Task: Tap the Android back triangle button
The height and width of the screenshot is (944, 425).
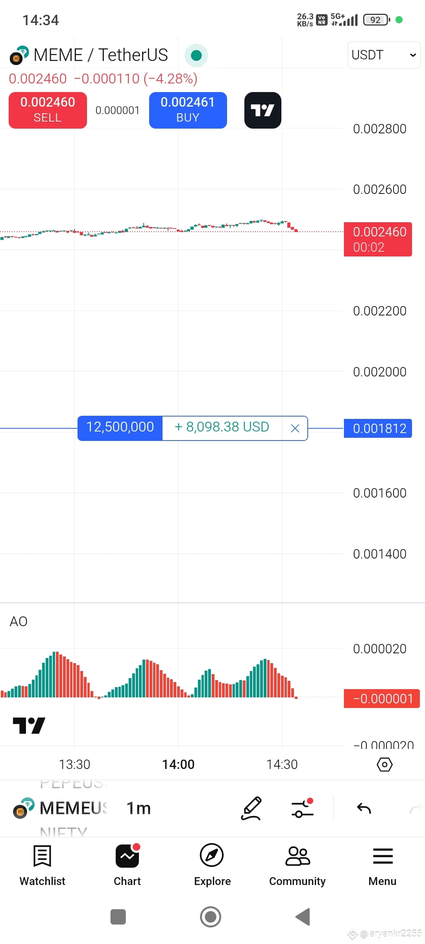Action: pyautogui.click(x=303, y=917)
